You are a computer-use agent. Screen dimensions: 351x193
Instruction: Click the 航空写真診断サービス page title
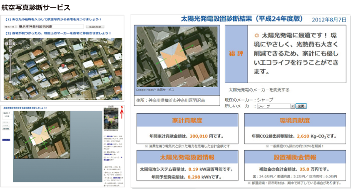point(36,7)
